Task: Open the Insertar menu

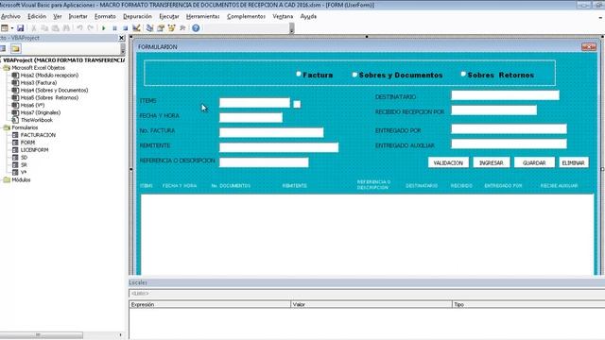Action: tap(78, 17)
